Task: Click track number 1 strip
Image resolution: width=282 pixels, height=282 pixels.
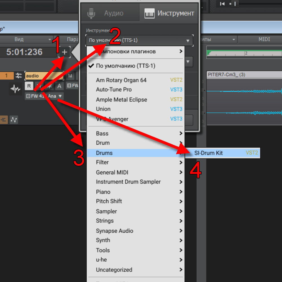Action: click(6, 76)
